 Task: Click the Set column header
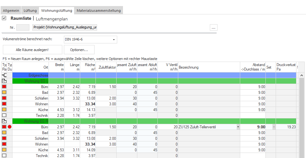(x=271, y=67)
